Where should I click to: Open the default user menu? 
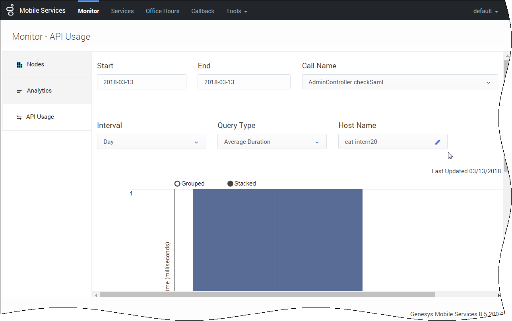485,11
